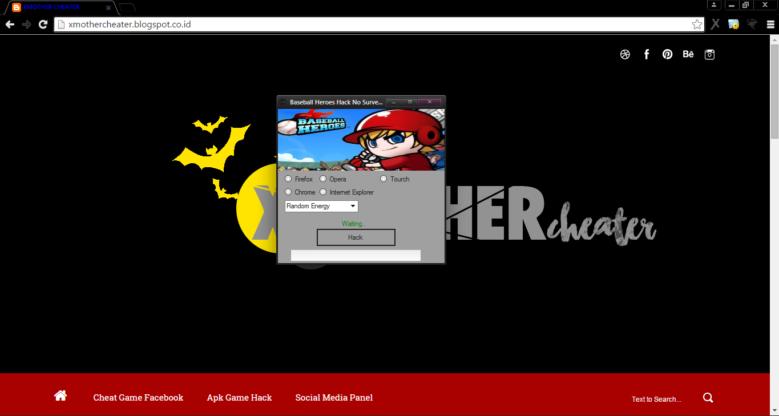Screen dimensions: 779x416
Task: Open Apk Game Hack menu
Action: pos(239,398)
